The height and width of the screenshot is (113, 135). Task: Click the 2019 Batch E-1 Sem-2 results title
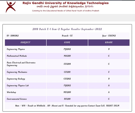point(67,29)
